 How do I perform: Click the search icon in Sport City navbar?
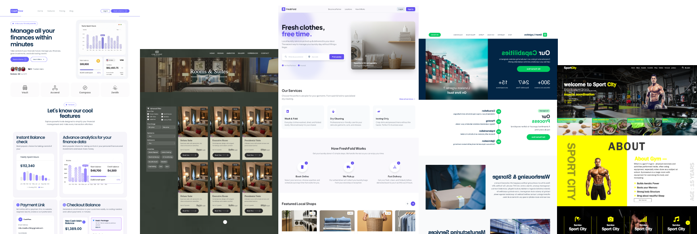[x=683, y=68]
